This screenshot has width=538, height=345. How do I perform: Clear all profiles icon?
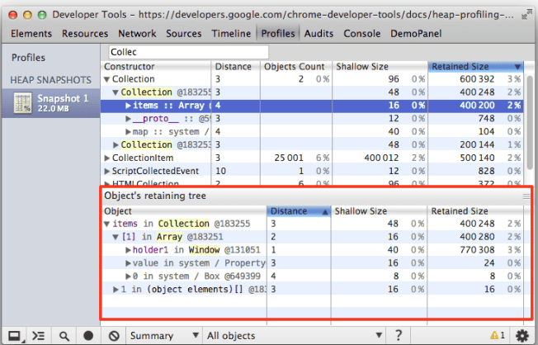[114, 336]
